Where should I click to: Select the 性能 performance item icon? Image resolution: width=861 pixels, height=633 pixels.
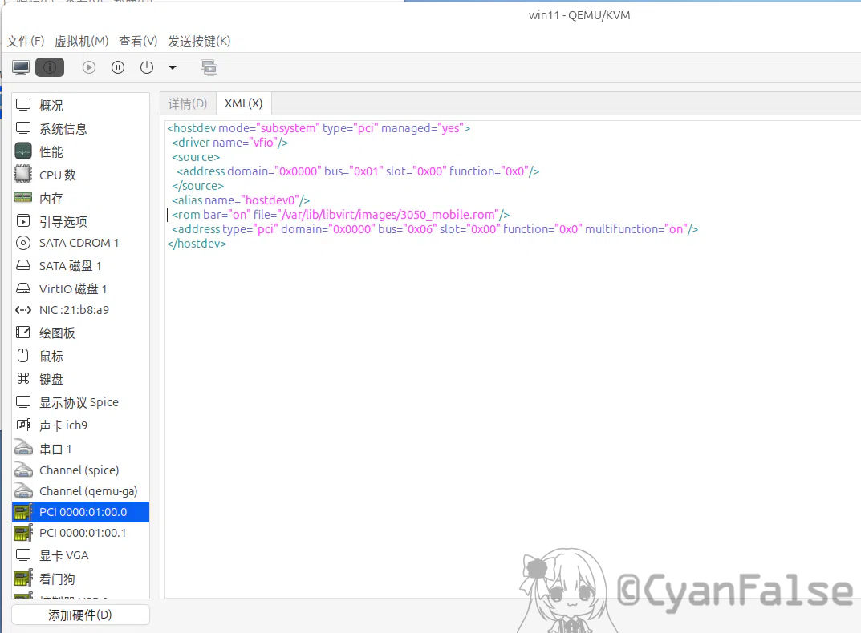[x=23, y=151]
